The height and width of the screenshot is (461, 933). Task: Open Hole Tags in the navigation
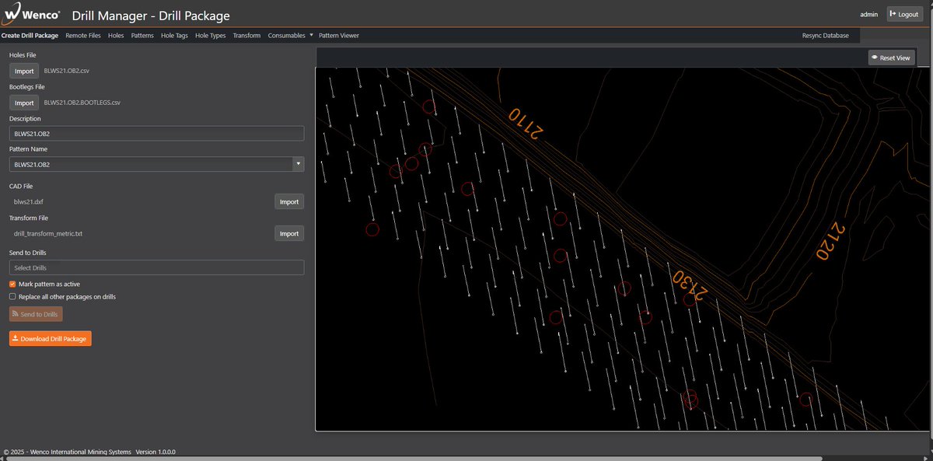click(174, 36)
